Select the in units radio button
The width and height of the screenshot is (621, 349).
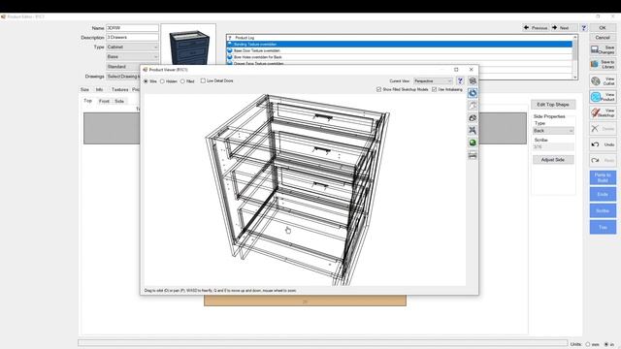[605, 344]
